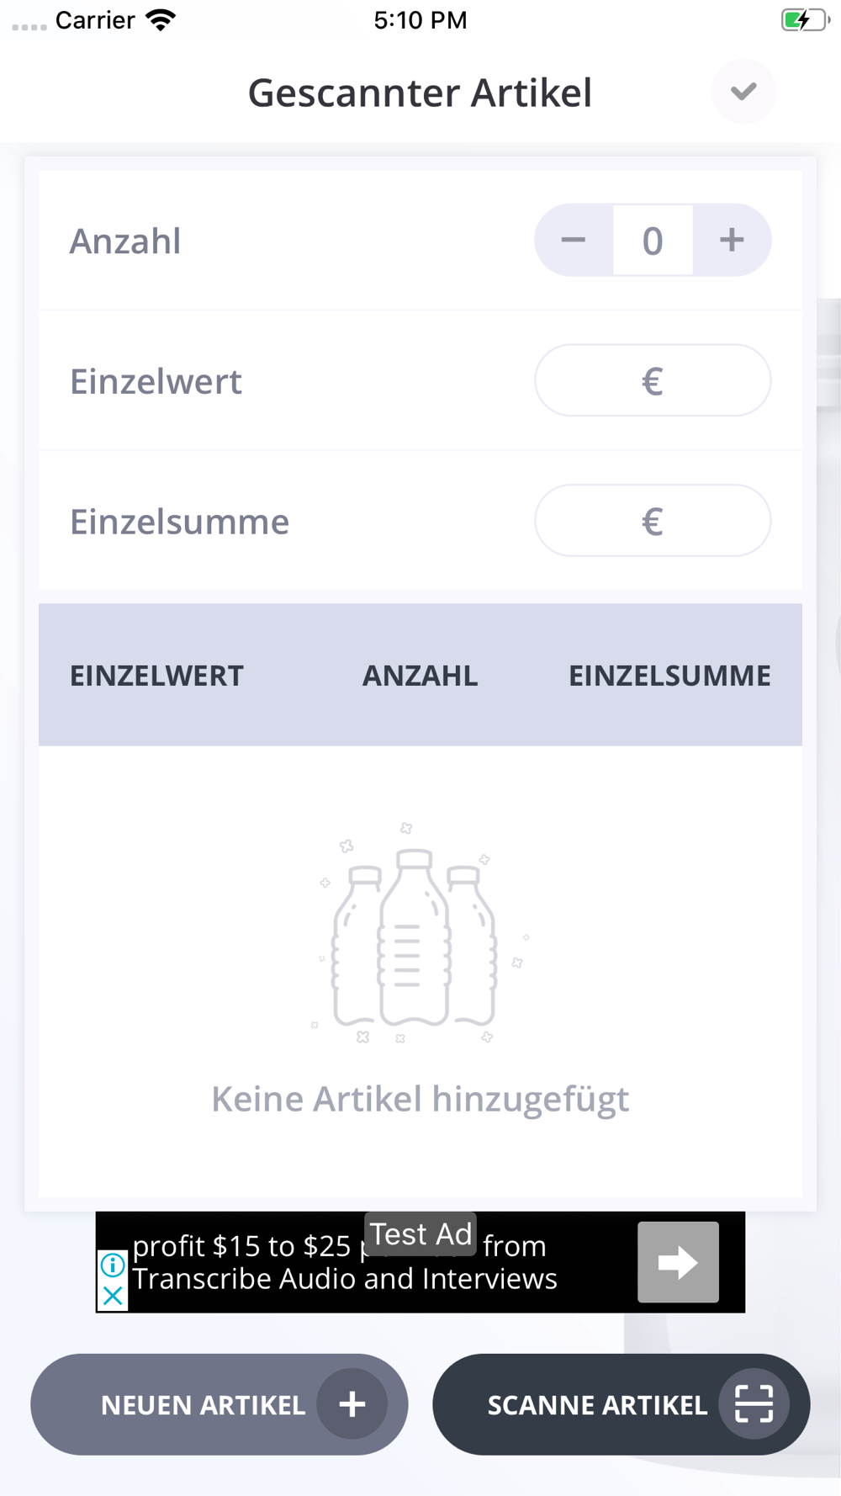Tap the barcode scan icon
This screenshot has height=1496, width=841.
(x=754, y=1403)
